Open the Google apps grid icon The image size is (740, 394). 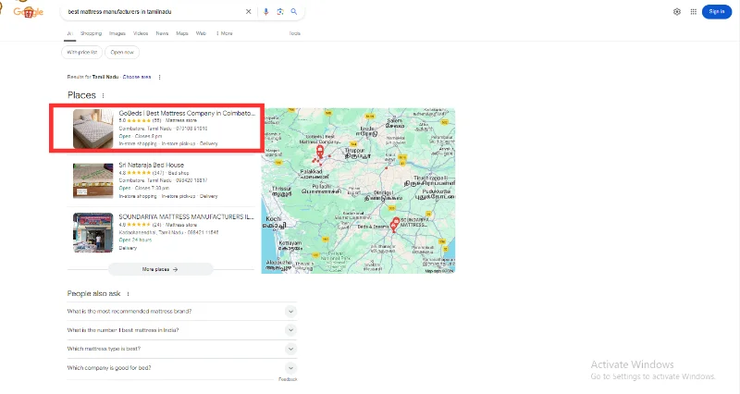tap(693, 12)
